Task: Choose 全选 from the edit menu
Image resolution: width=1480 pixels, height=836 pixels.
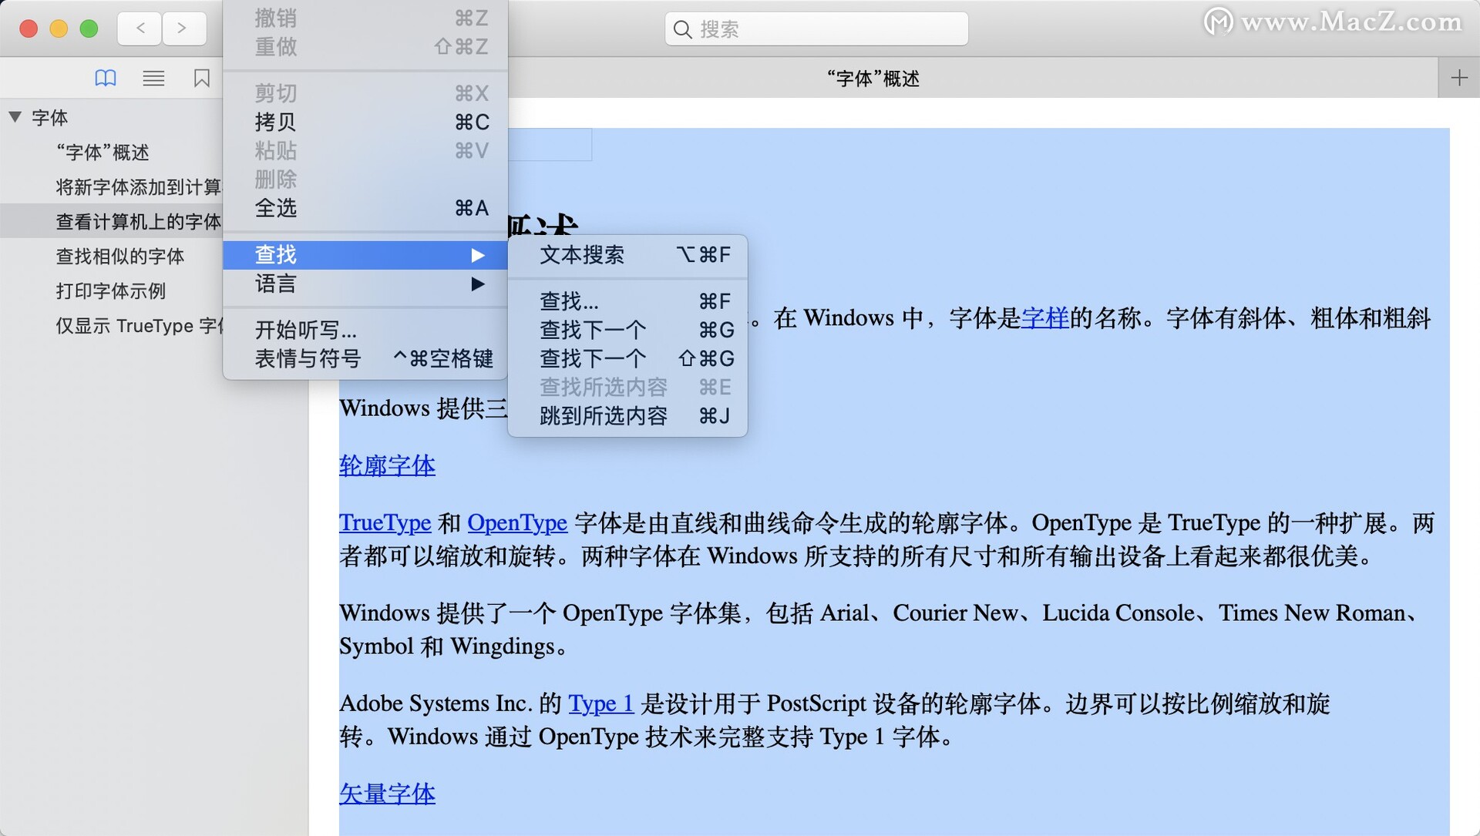Action: [x=365, y=208]
